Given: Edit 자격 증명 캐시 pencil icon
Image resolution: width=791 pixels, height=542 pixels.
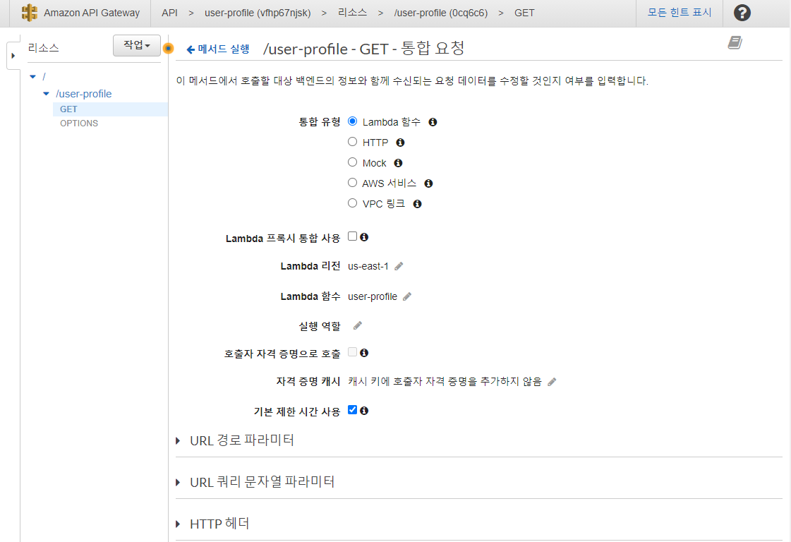Looking at the screenshot, I should [552, 382].
